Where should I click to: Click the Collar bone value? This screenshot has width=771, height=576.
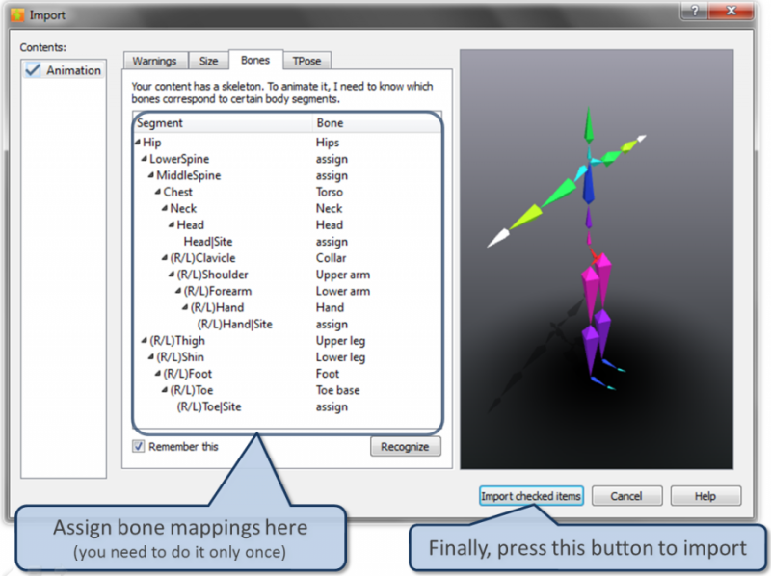coord(331,257)
